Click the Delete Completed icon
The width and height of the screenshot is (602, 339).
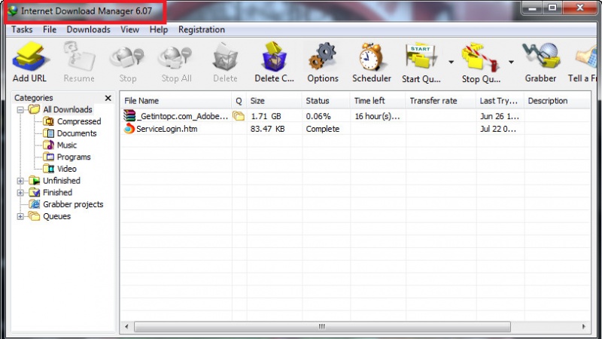tap(274, 57)
